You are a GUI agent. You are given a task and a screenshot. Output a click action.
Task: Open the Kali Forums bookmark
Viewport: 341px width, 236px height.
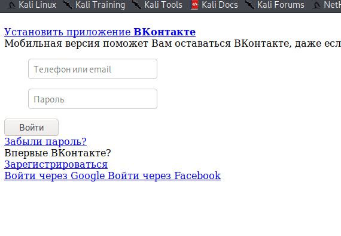coord(275,5)
